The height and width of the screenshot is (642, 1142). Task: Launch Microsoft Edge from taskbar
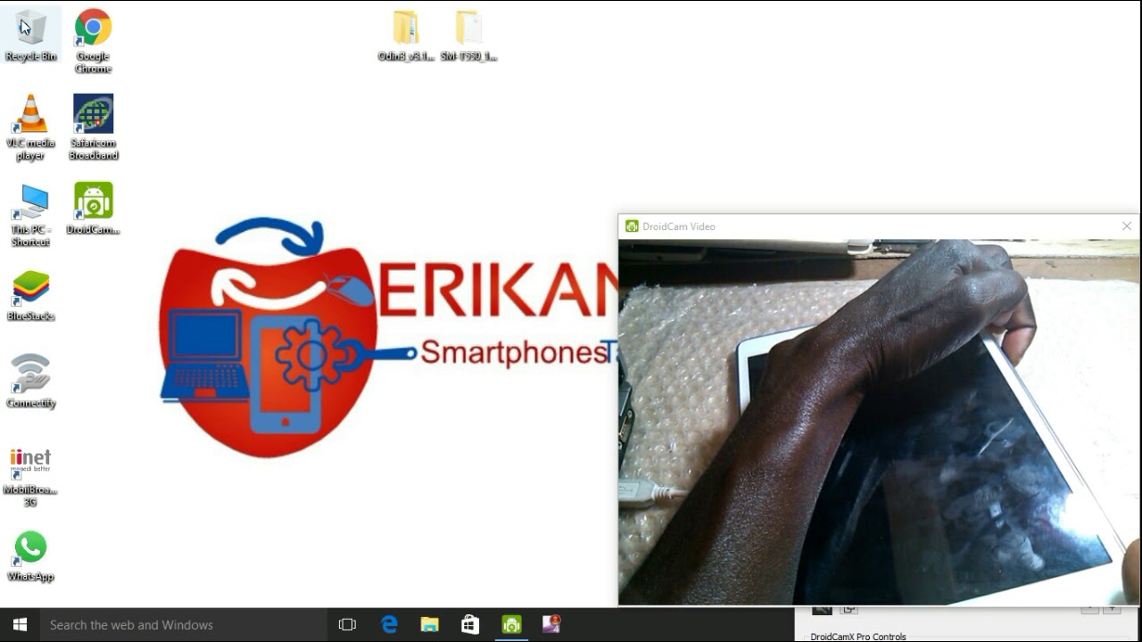click(x=389, y=625)
